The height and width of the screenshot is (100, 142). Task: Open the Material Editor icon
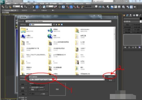point(119,7)
